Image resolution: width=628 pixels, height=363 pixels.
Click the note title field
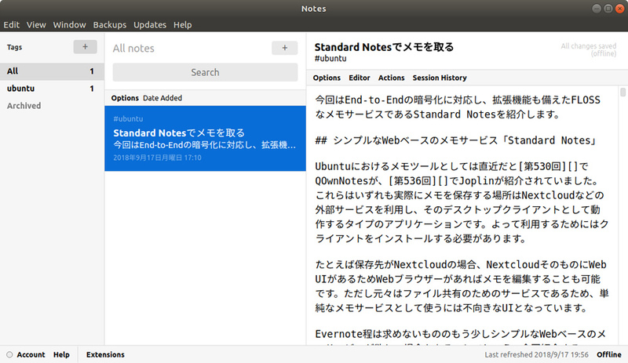click(384, 47)
